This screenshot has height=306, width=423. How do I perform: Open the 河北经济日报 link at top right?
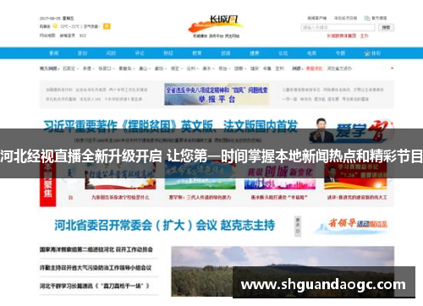click(345, 18)
